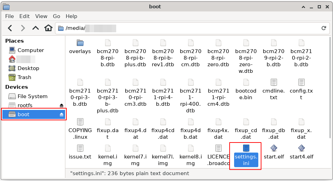Select the fixup4db.dat file
This screenshot has width=333, height=181.
point(191,129)
